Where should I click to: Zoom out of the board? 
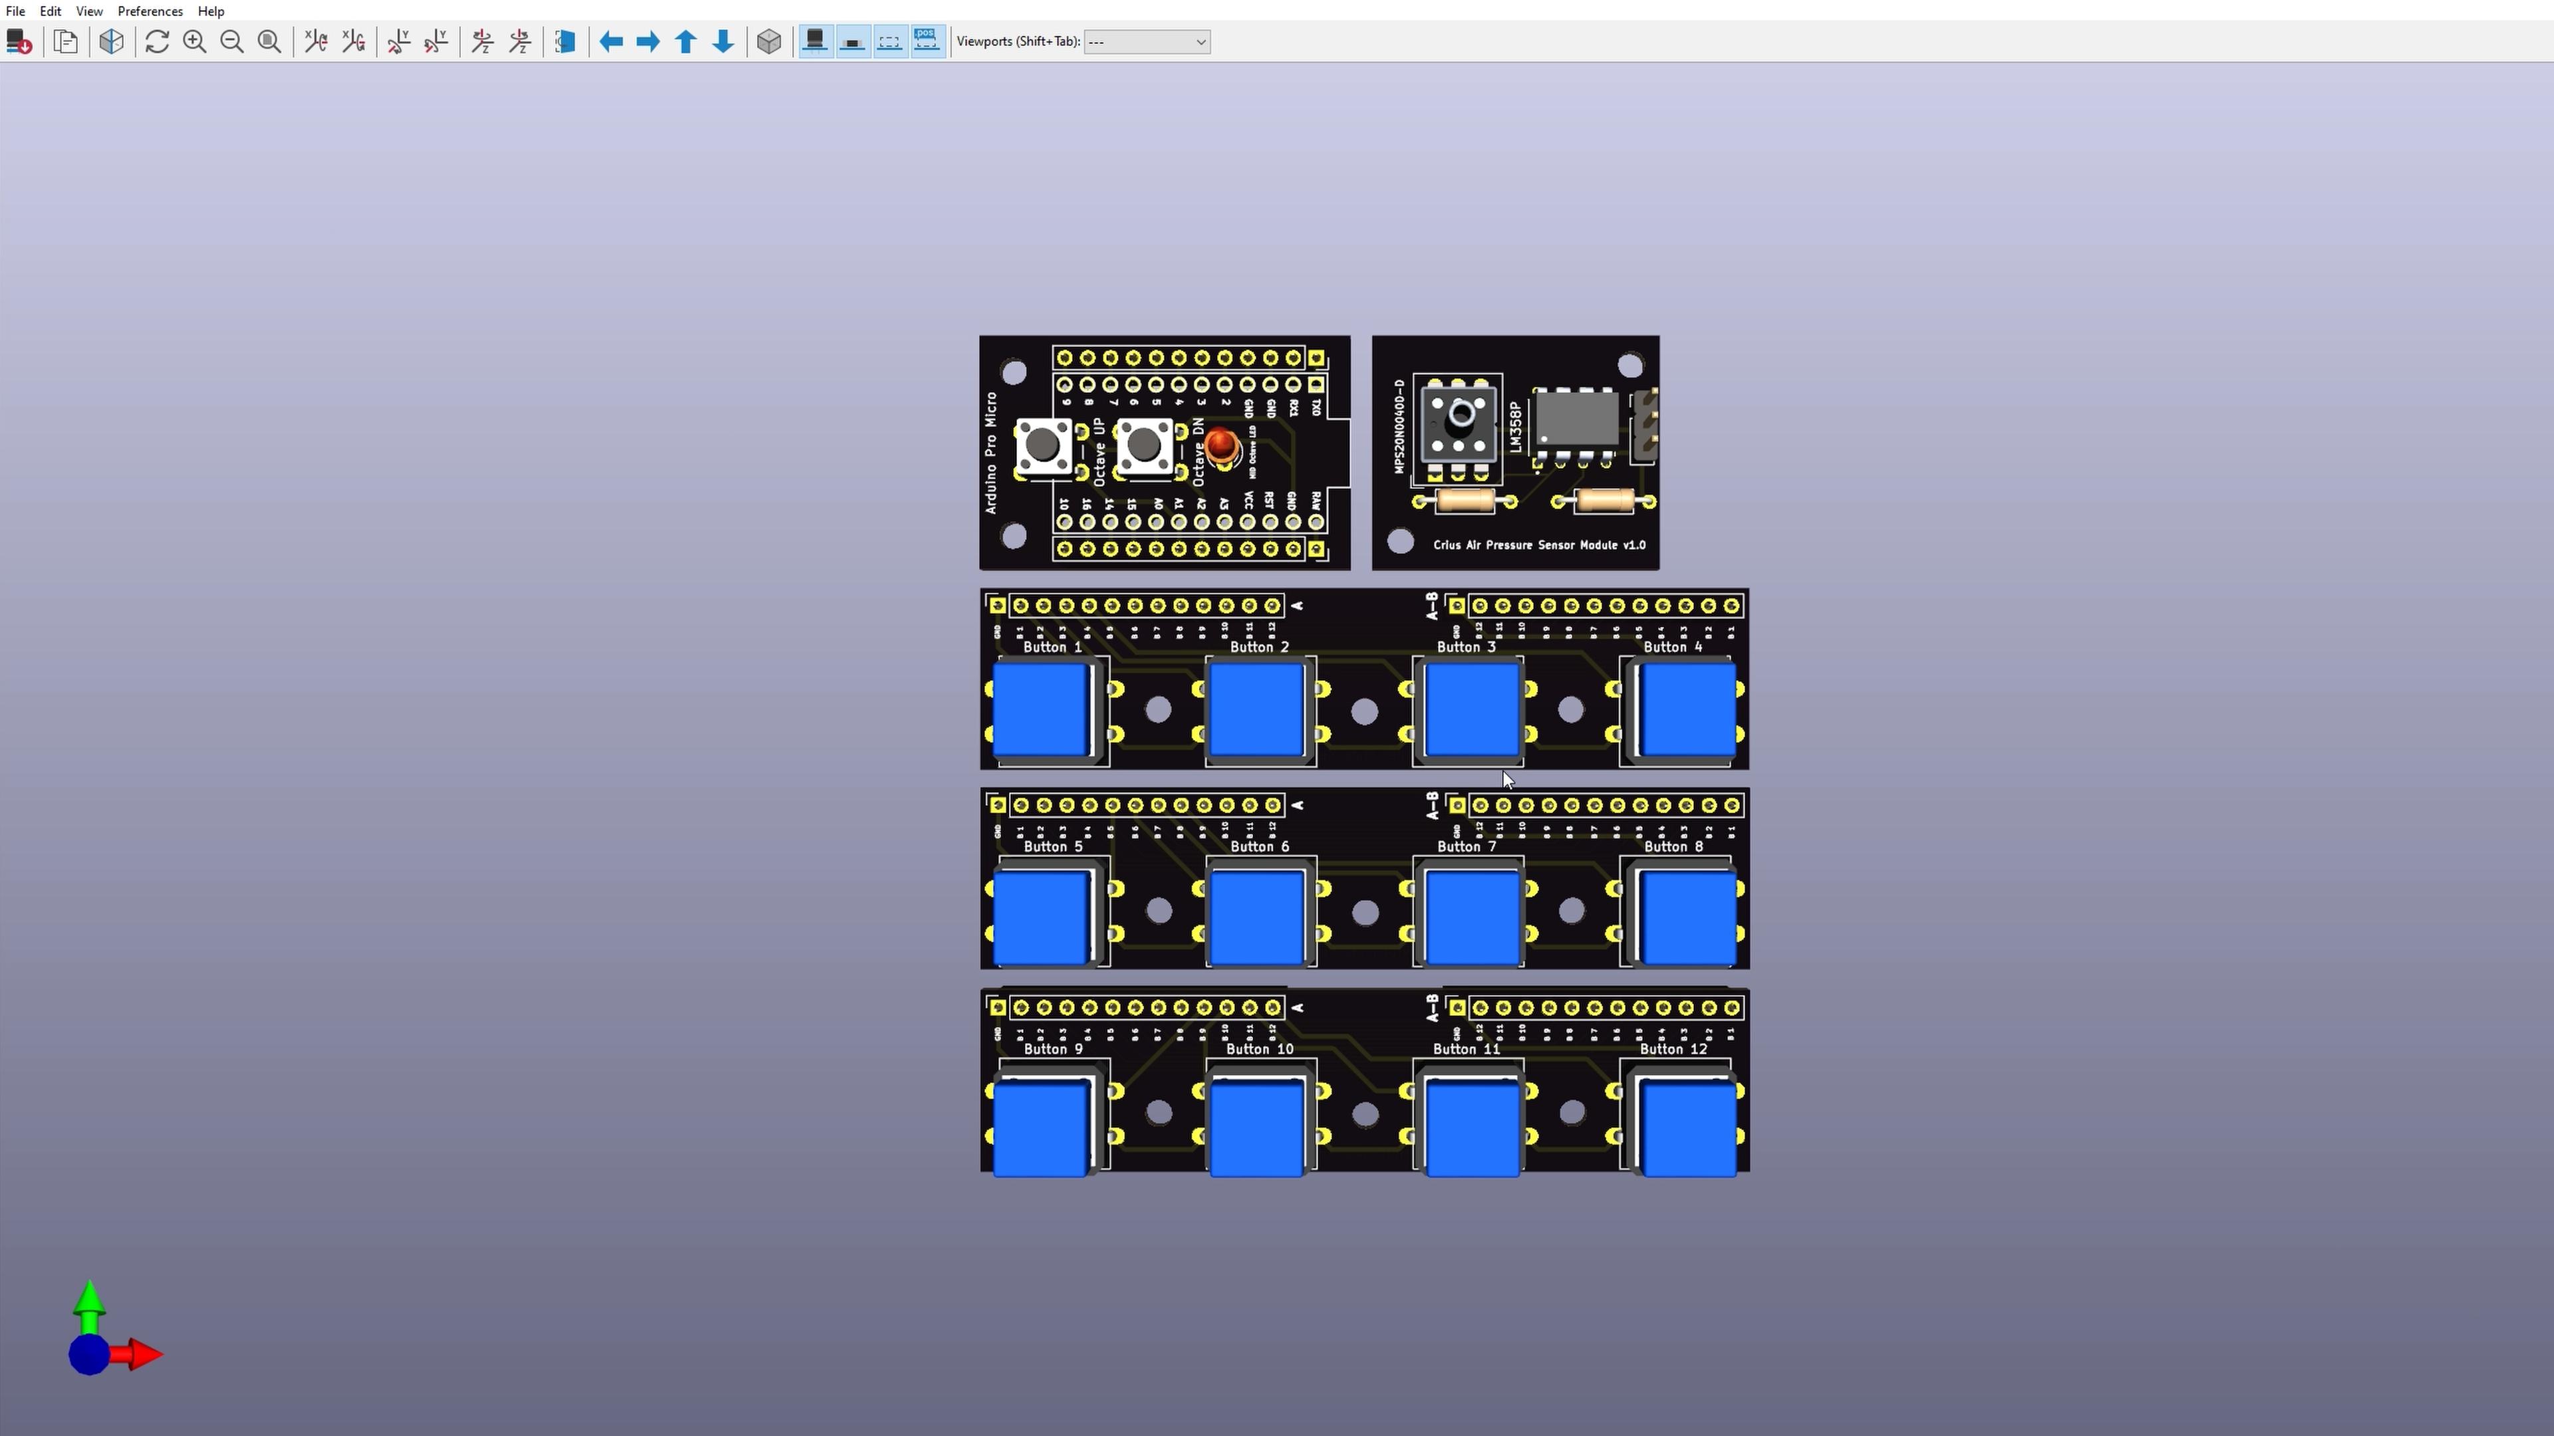[232, 42]
